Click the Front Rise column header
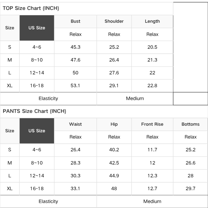Image resolution: width=208 pixels, height=208 pixels. [152, 124]
